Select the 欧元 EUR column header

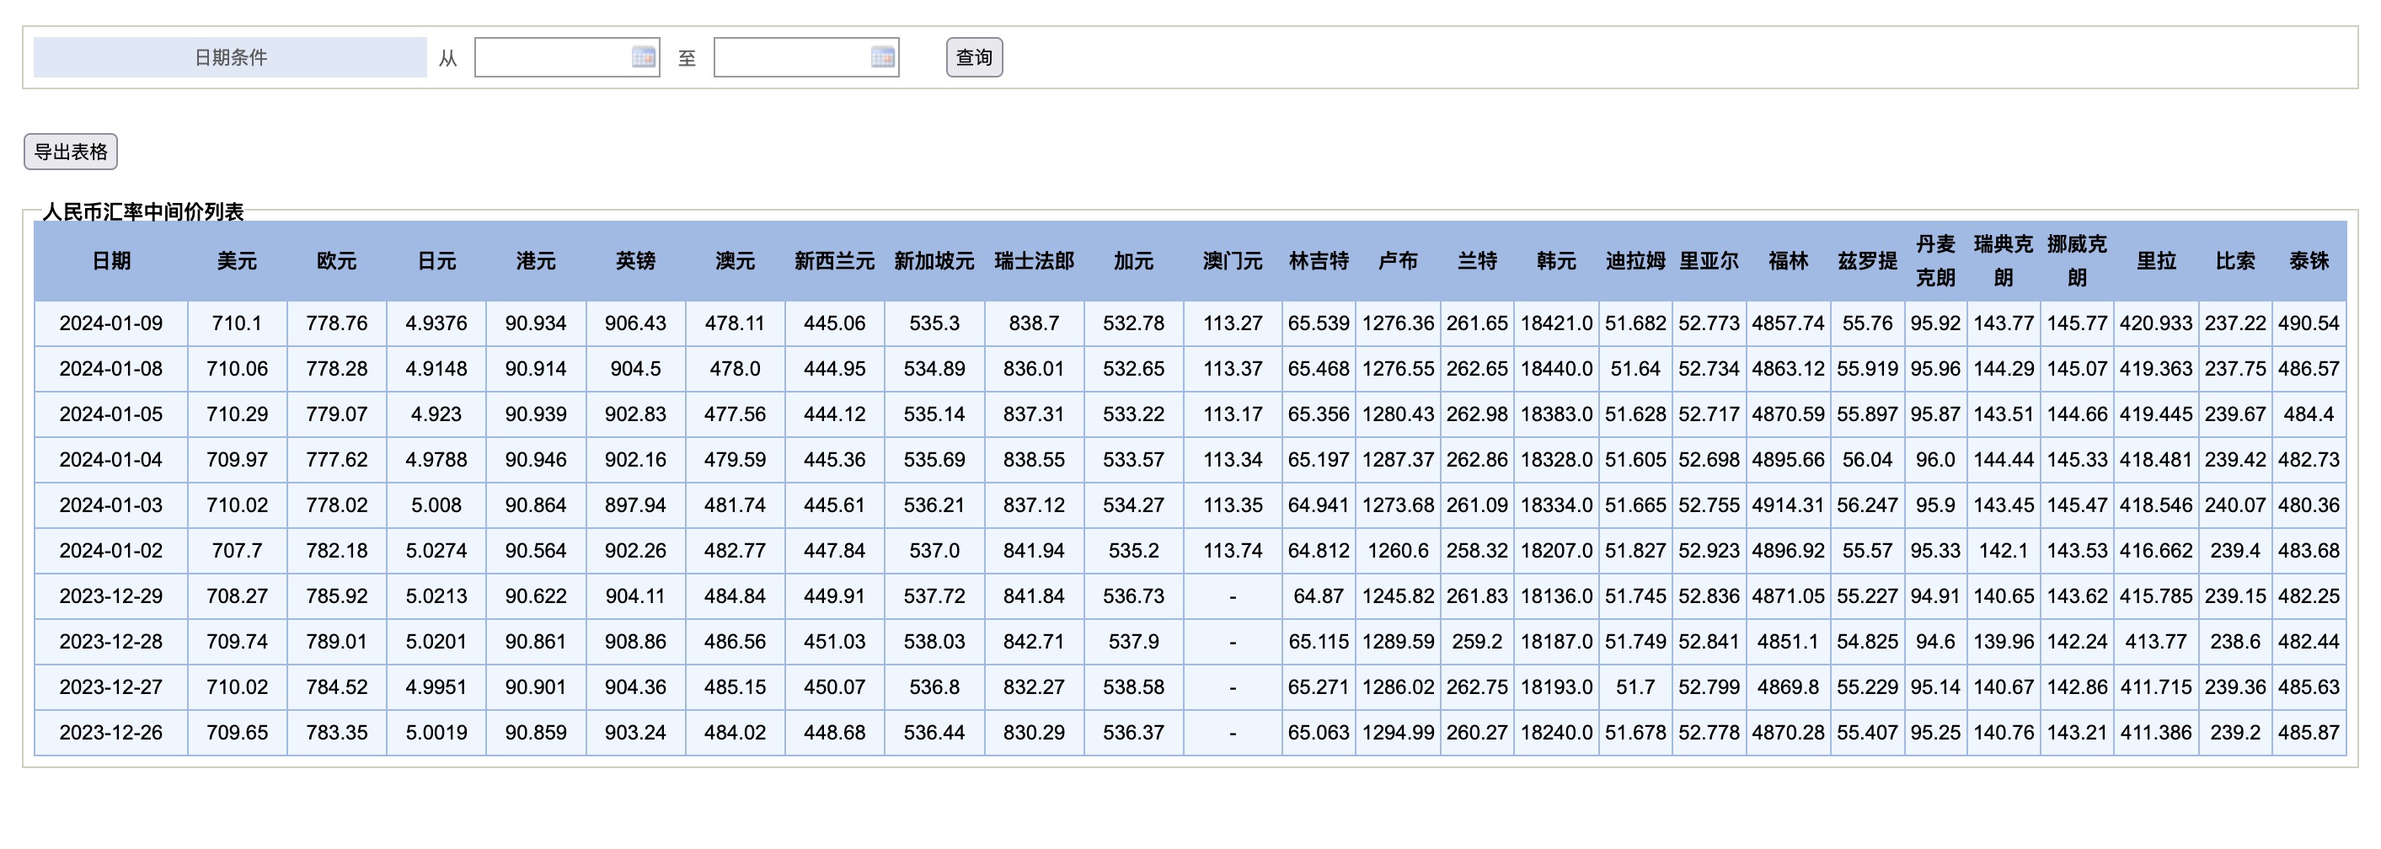coord(337,261)
